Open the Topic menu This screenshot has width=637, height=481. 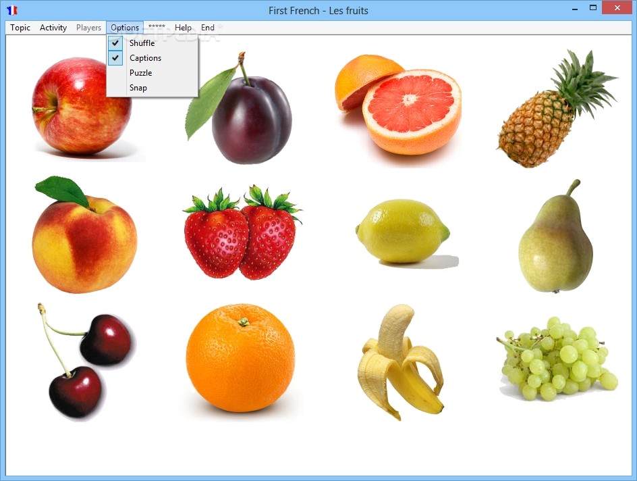(x=20, y=28)
